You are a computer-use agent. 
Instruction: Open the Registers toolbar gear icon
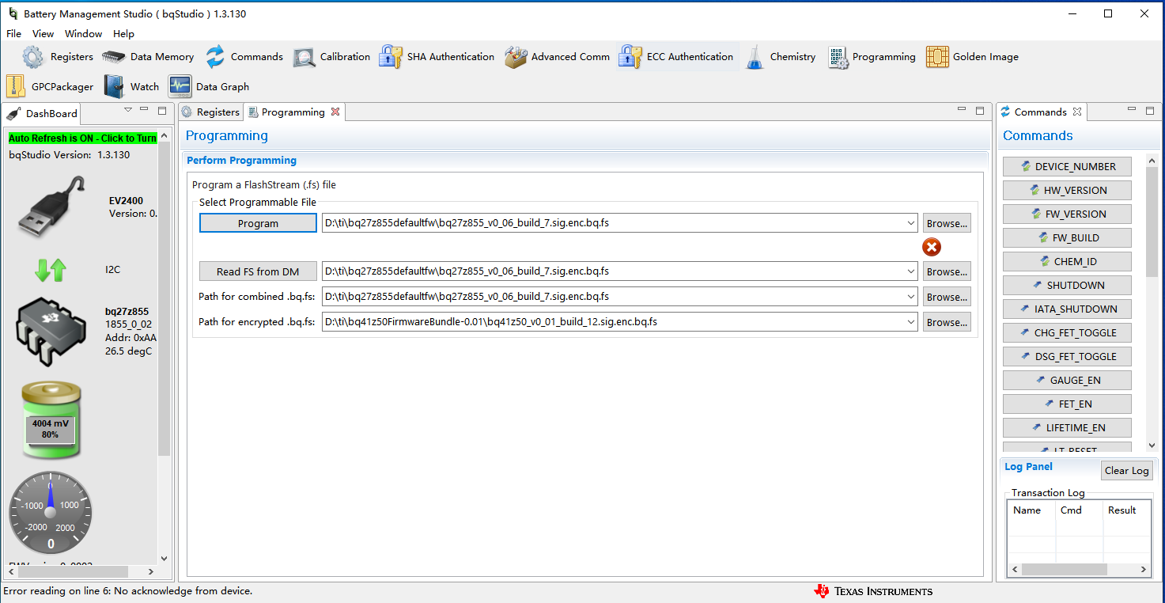coord(33,57)
